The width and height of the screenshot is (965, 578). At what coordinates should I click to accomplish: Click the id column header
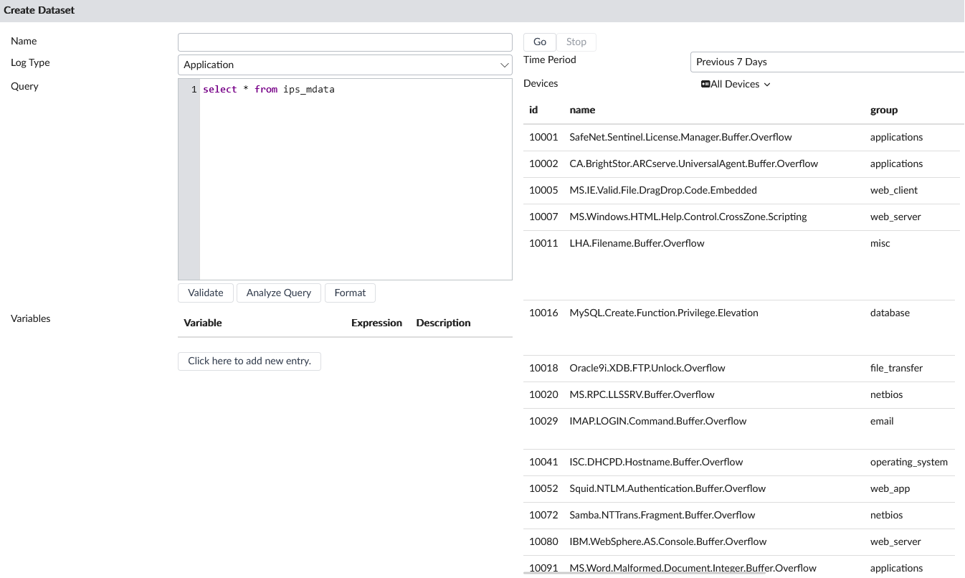coord(533,110)
